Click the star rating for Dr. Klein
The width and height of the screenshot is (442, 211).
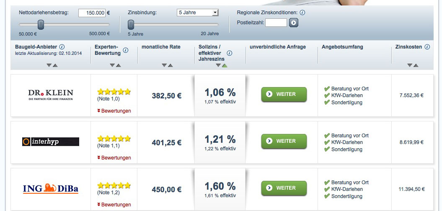pos(114,92)
